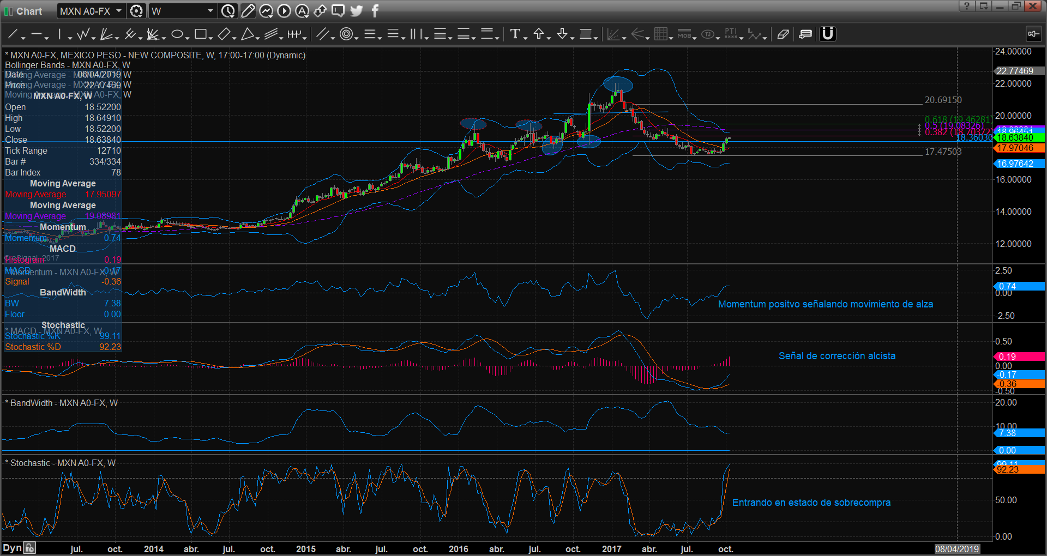Viewport: 1047px width, 556px height.
Task: Expand the triangle tool options arrow
Action: [x=258, y=38]
